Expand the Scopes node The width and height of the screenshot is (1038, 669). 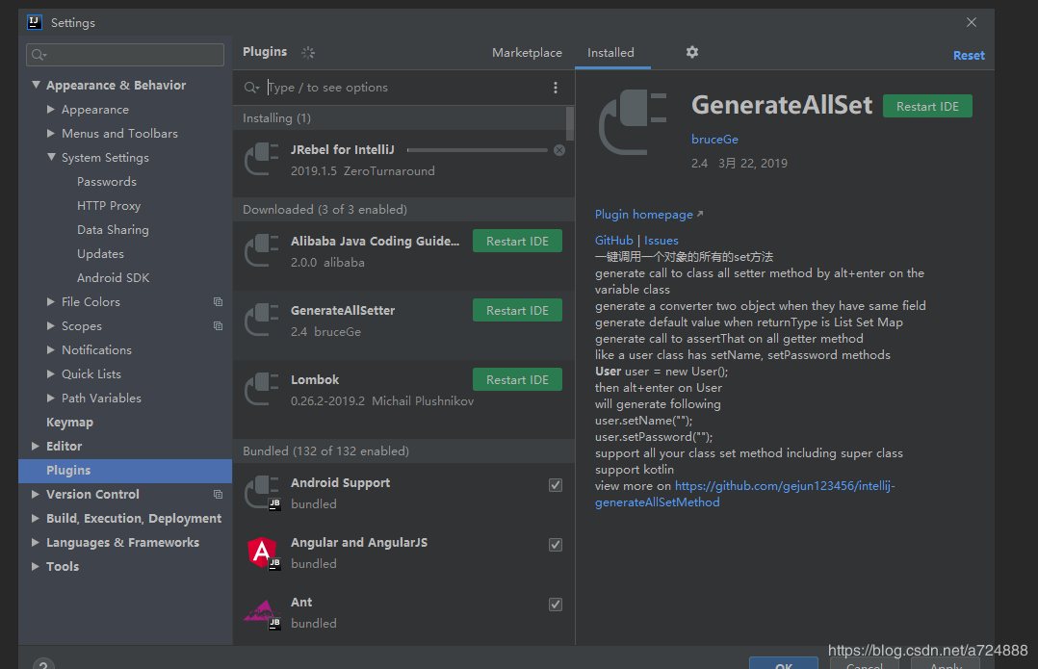point(51,325)
